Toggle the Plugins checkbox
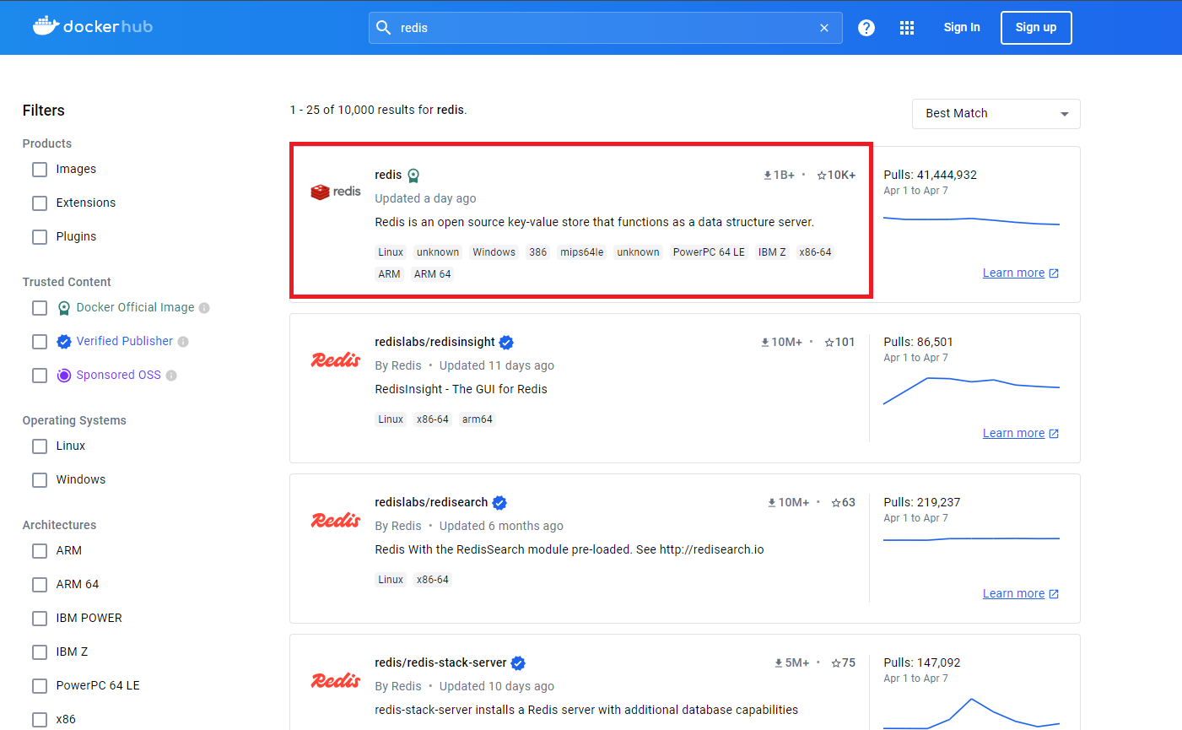 (x=40, y=237)
